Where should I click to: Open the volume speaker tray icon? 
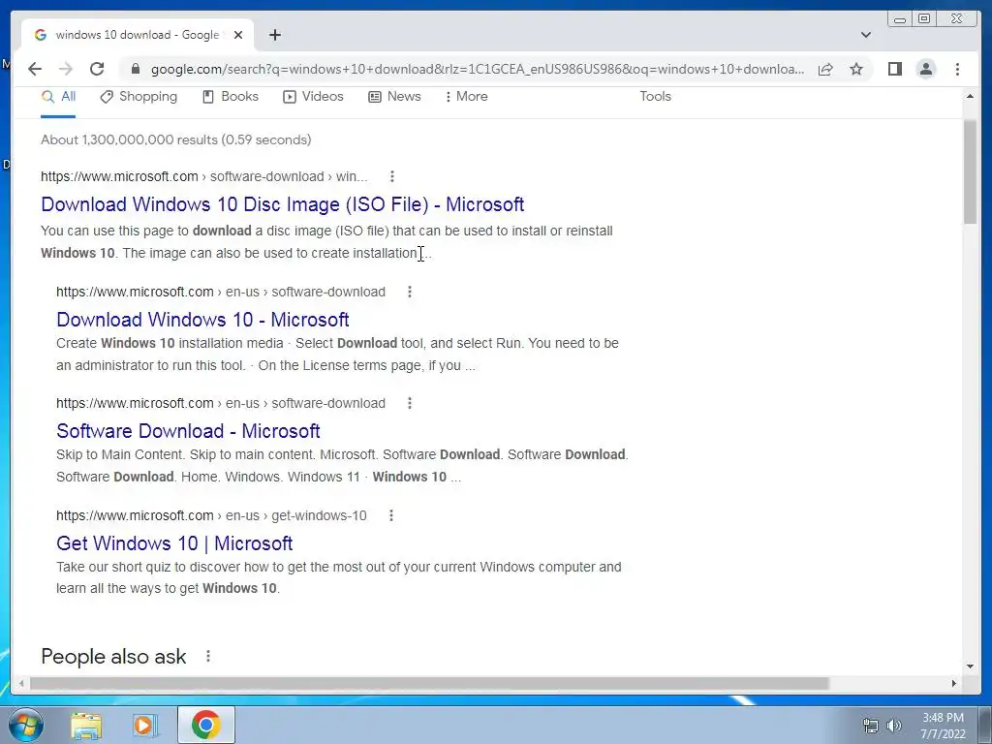pos(894,727)
